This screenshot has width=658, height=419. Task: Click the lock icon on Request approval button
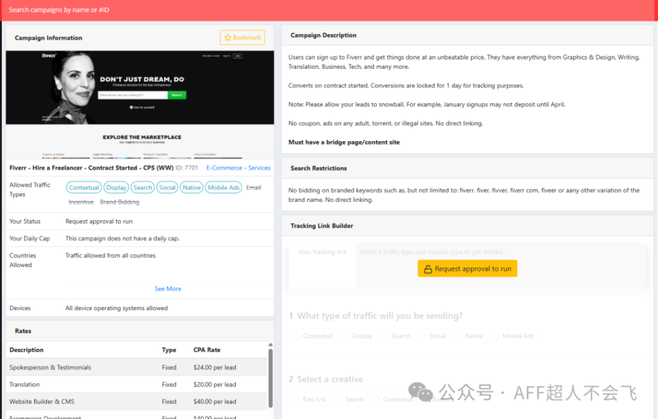click(428, 269)
